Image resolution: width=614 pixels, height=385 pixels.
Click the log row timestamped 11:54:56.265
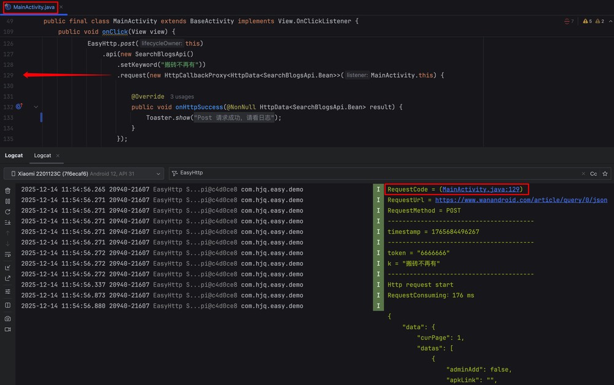162,189
